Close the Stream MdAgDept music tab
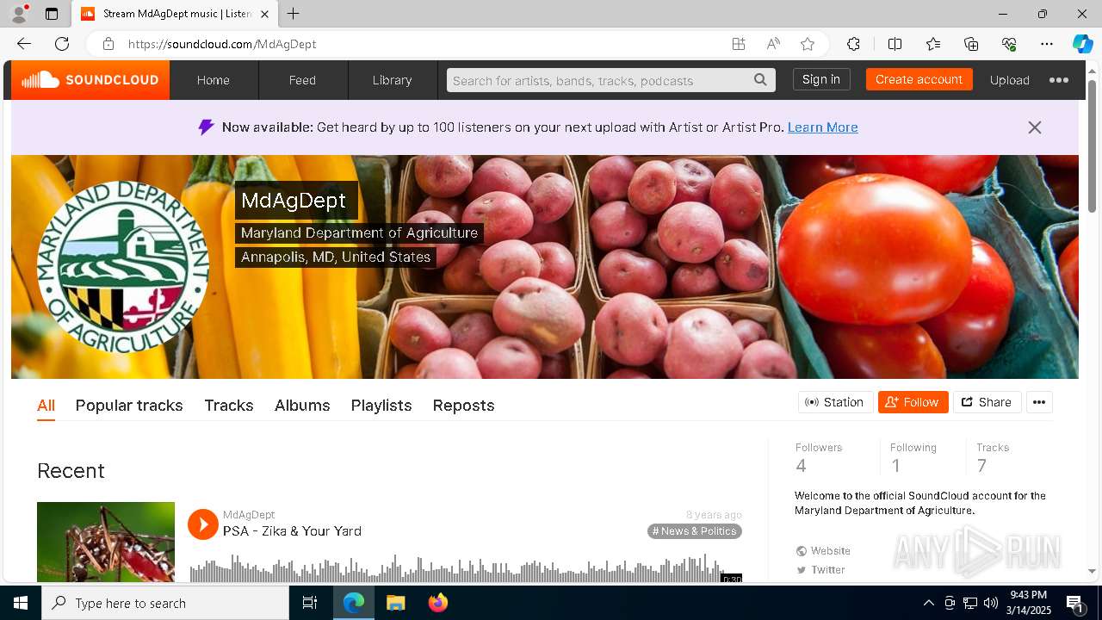Viewport: 1102px width, 620px height. click(264, 14)
